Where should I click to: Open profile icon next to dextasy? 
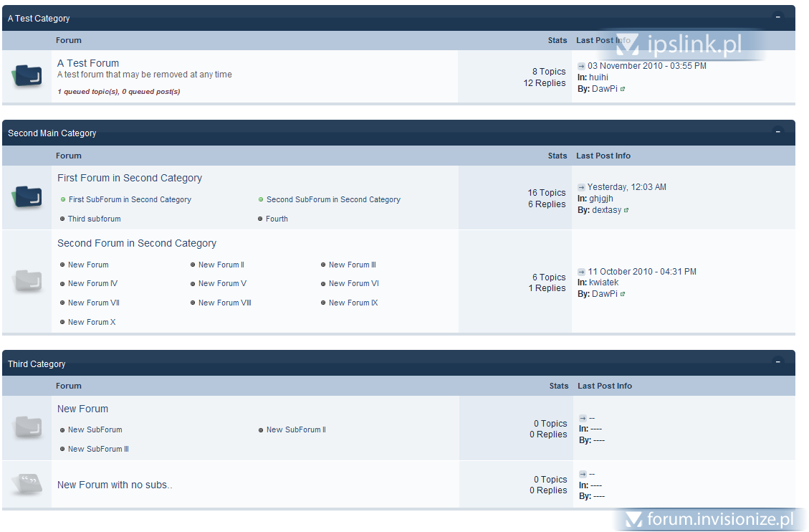coord(626,211)
